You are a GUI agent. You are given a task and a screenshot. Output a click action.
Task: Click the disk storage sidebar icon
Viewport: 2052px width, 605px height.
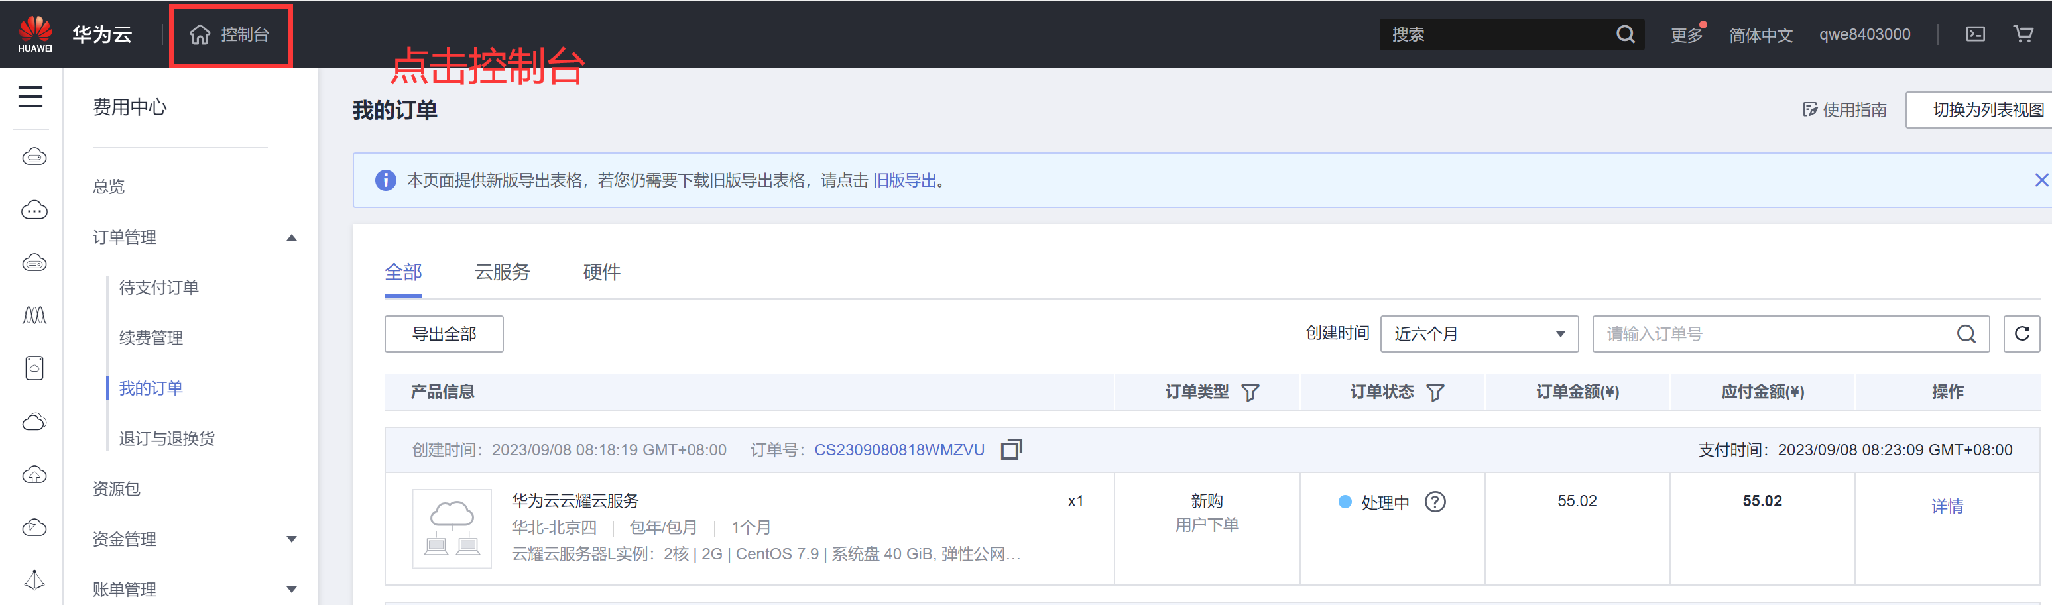33,368
